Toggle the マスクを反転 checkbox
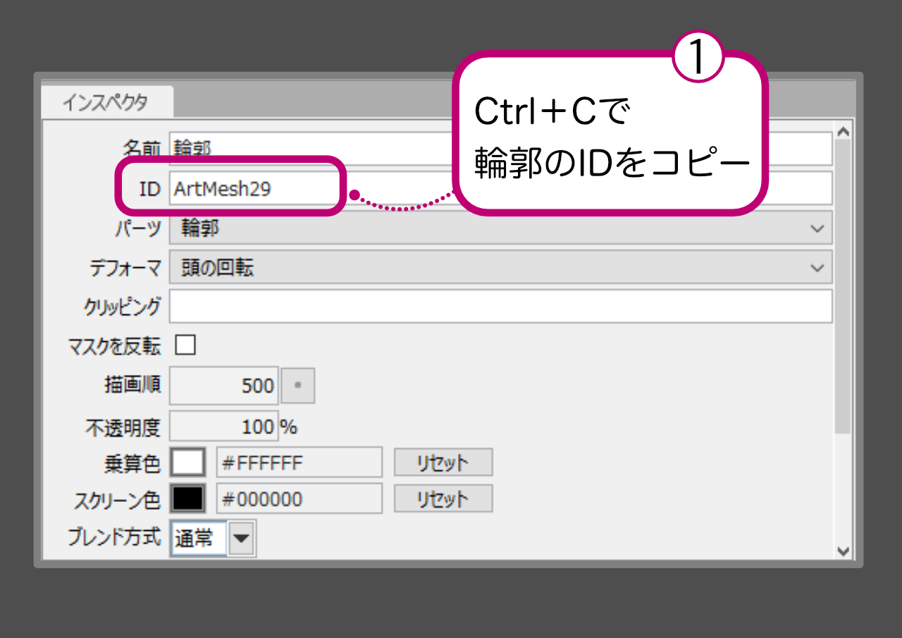This screenshot has height=638, width=902. click(x=185, y=345)
